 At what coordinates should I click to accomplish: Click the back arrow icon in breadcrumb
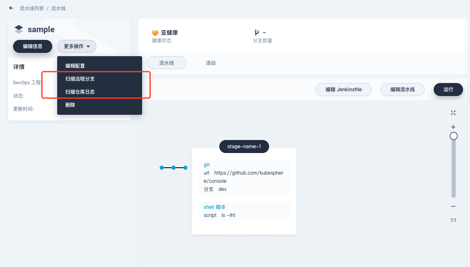point(11,8)
